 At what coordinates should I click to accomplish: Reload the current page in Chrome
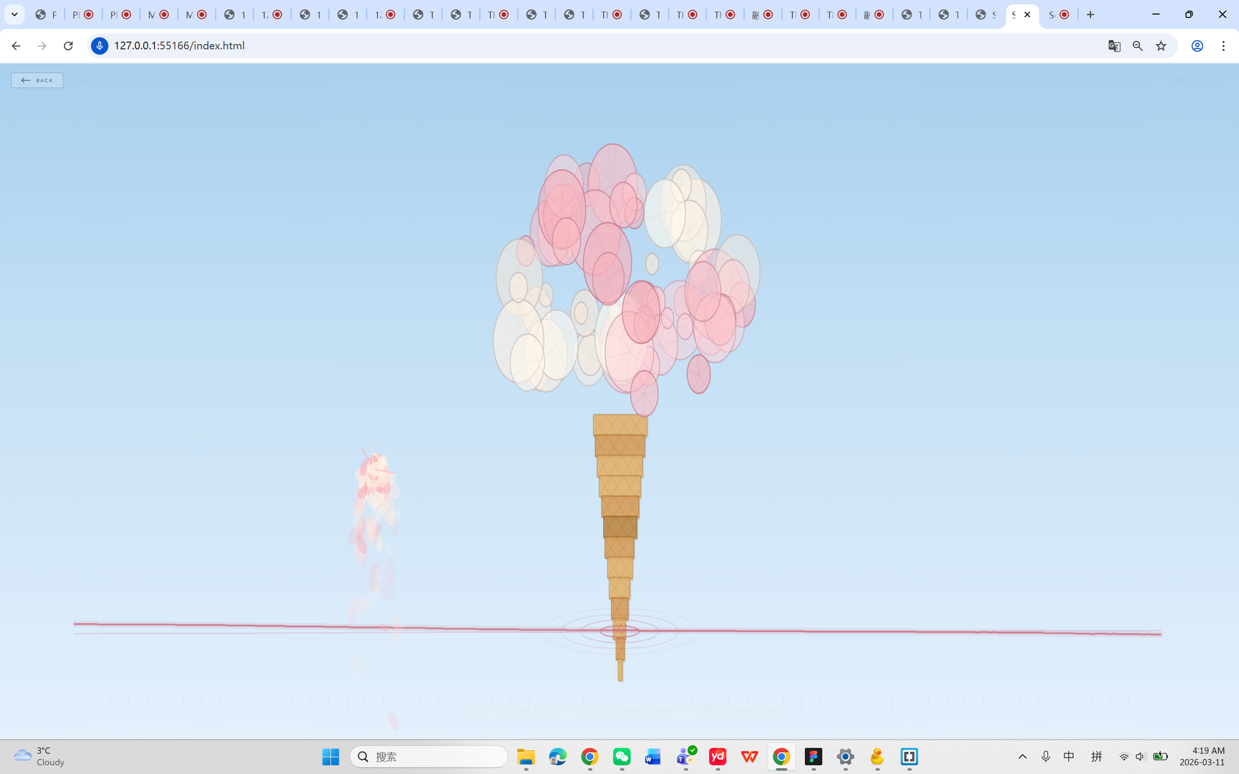tap(68, 46)
